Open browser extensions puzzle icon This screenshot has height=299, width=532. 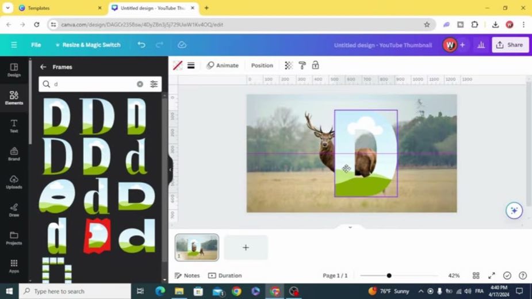474,24
